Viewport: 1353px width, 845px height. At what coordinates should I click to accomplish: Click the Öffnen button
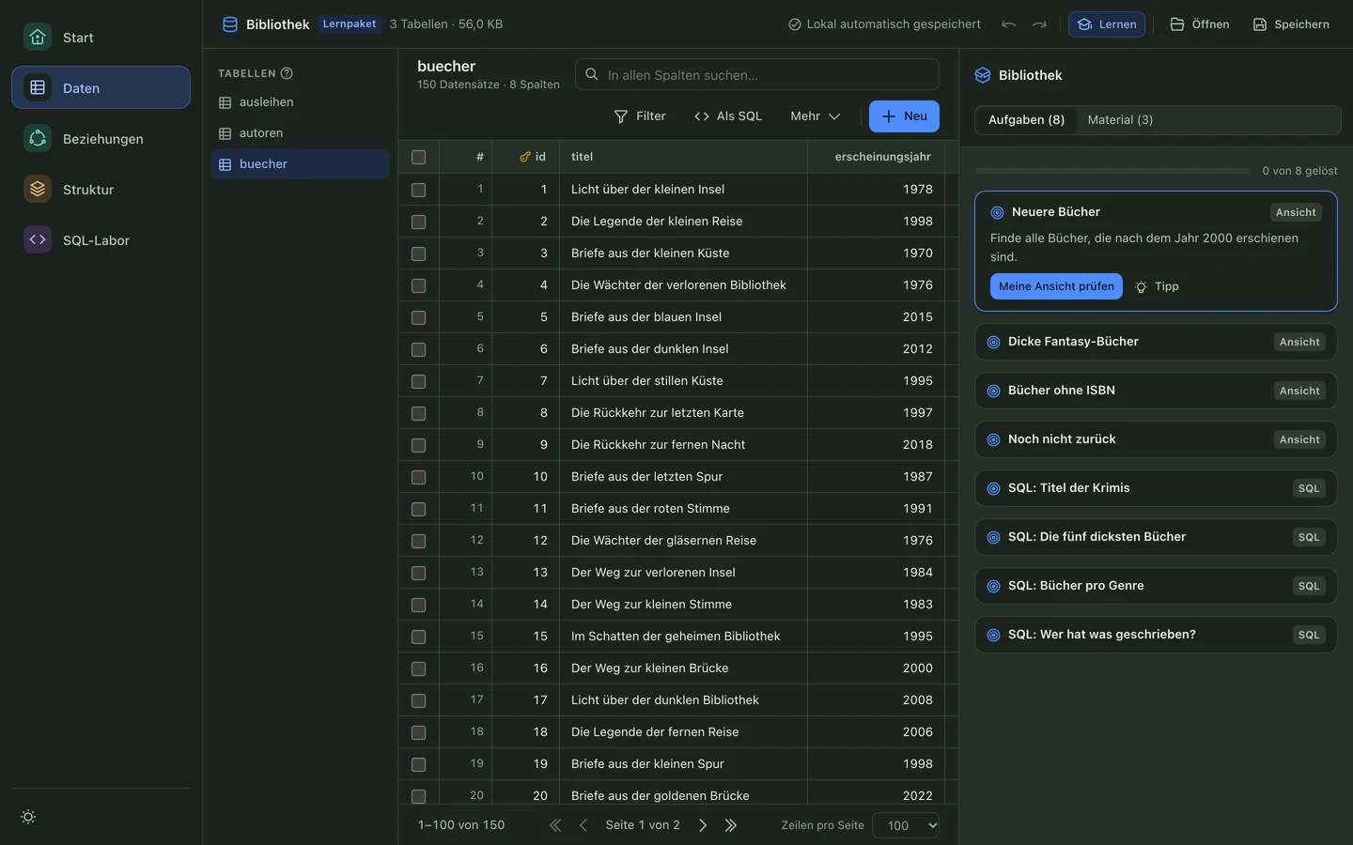click(x=1199, y=24)
